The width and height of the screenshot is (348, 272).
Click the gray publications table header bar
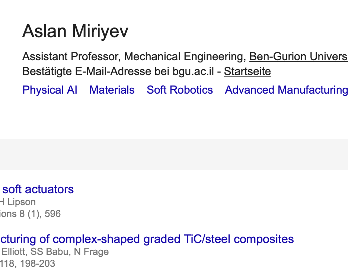[174, 155]
